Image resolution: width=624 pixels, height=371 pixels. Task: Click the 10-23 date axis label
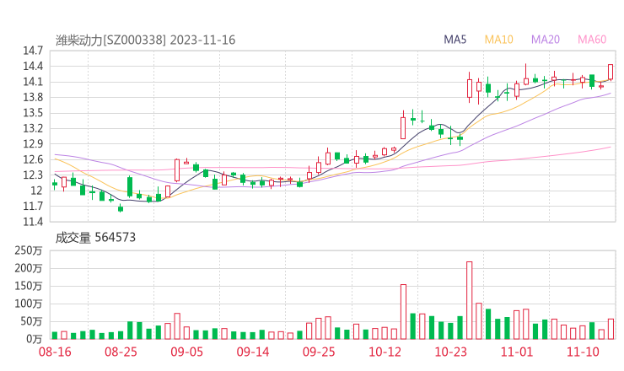[x=450, y=352]
